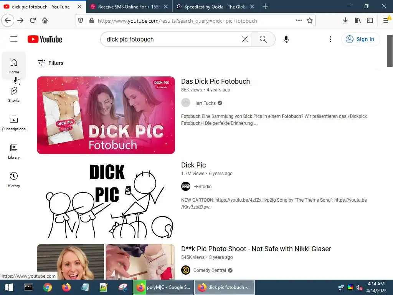This screenshot has height=295, width=393.
Task: Open a new browser tab
Action: point(265,7)
